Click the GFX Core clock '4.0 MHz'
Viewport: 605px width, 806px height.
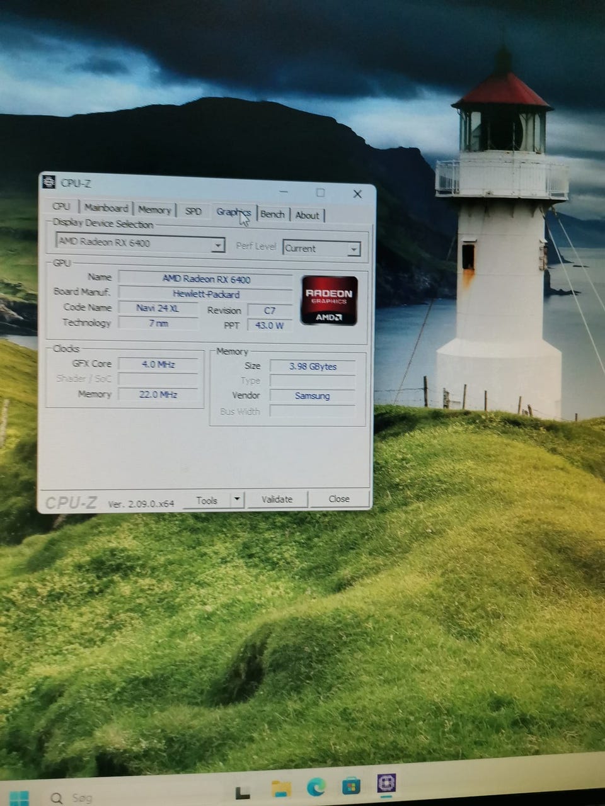pos(158,364)
